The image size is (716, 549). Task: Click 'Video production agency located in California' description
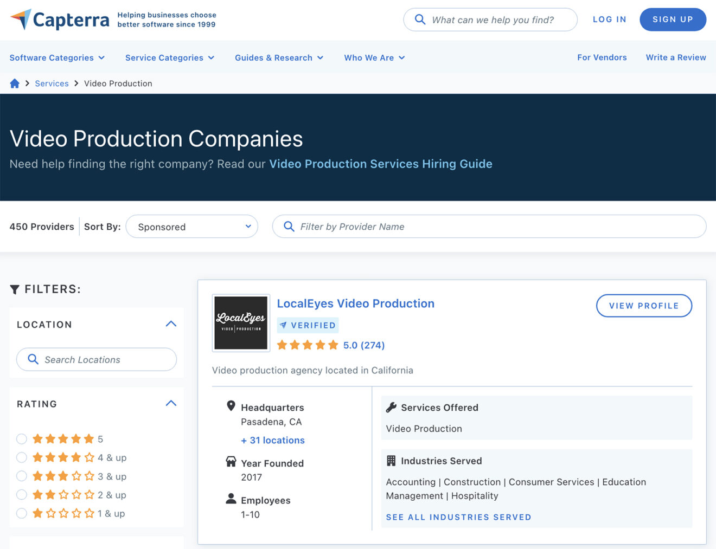pyautogui.click(x=312, y=370)
